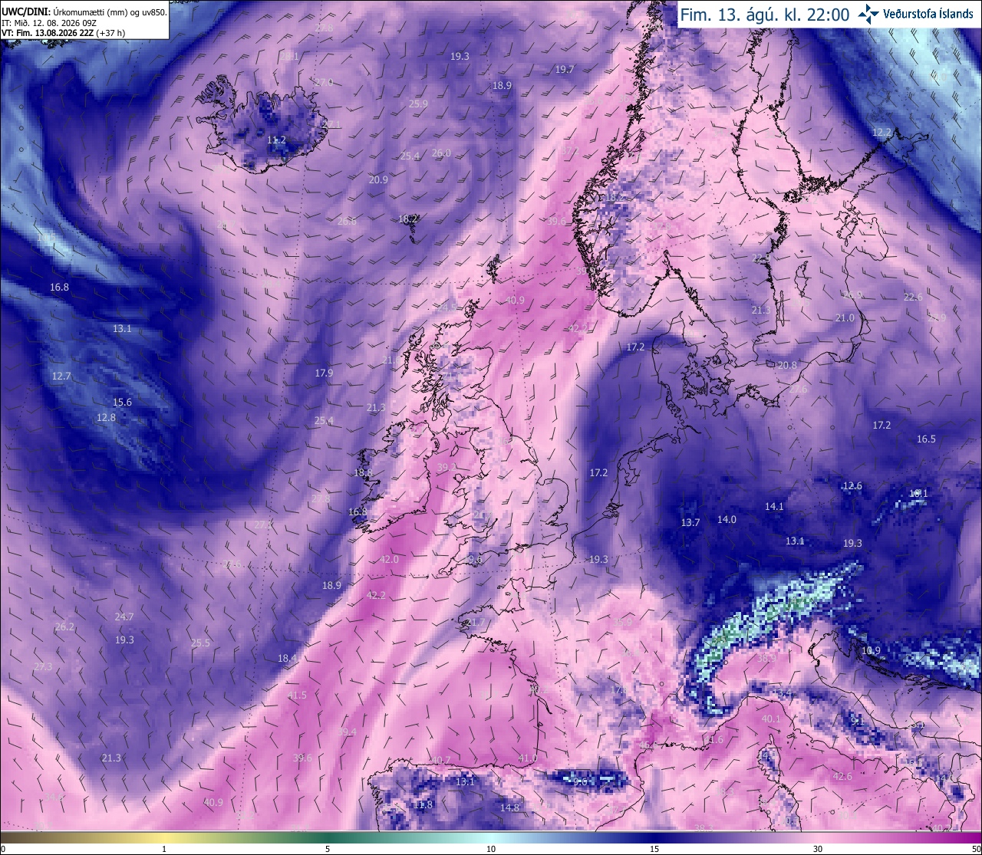Click the 11.2 value over Iceland

[276, 140]
